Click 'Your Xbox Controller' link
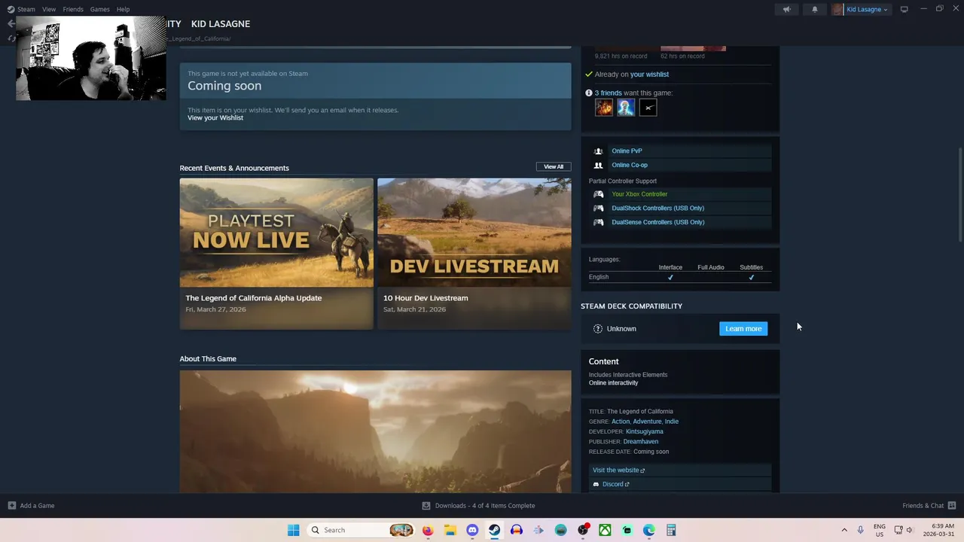 [639, 194]
